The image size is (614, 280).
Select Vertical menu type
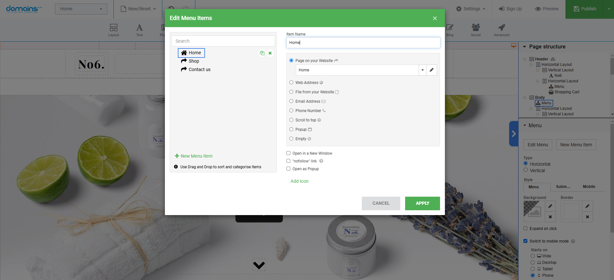point(526,170)
